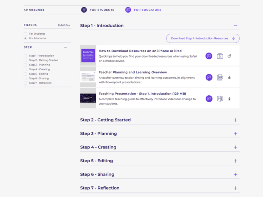Open the video player icon for iPhone resource
This screenshot has height=197, width=263.
[x=220, y=56]
